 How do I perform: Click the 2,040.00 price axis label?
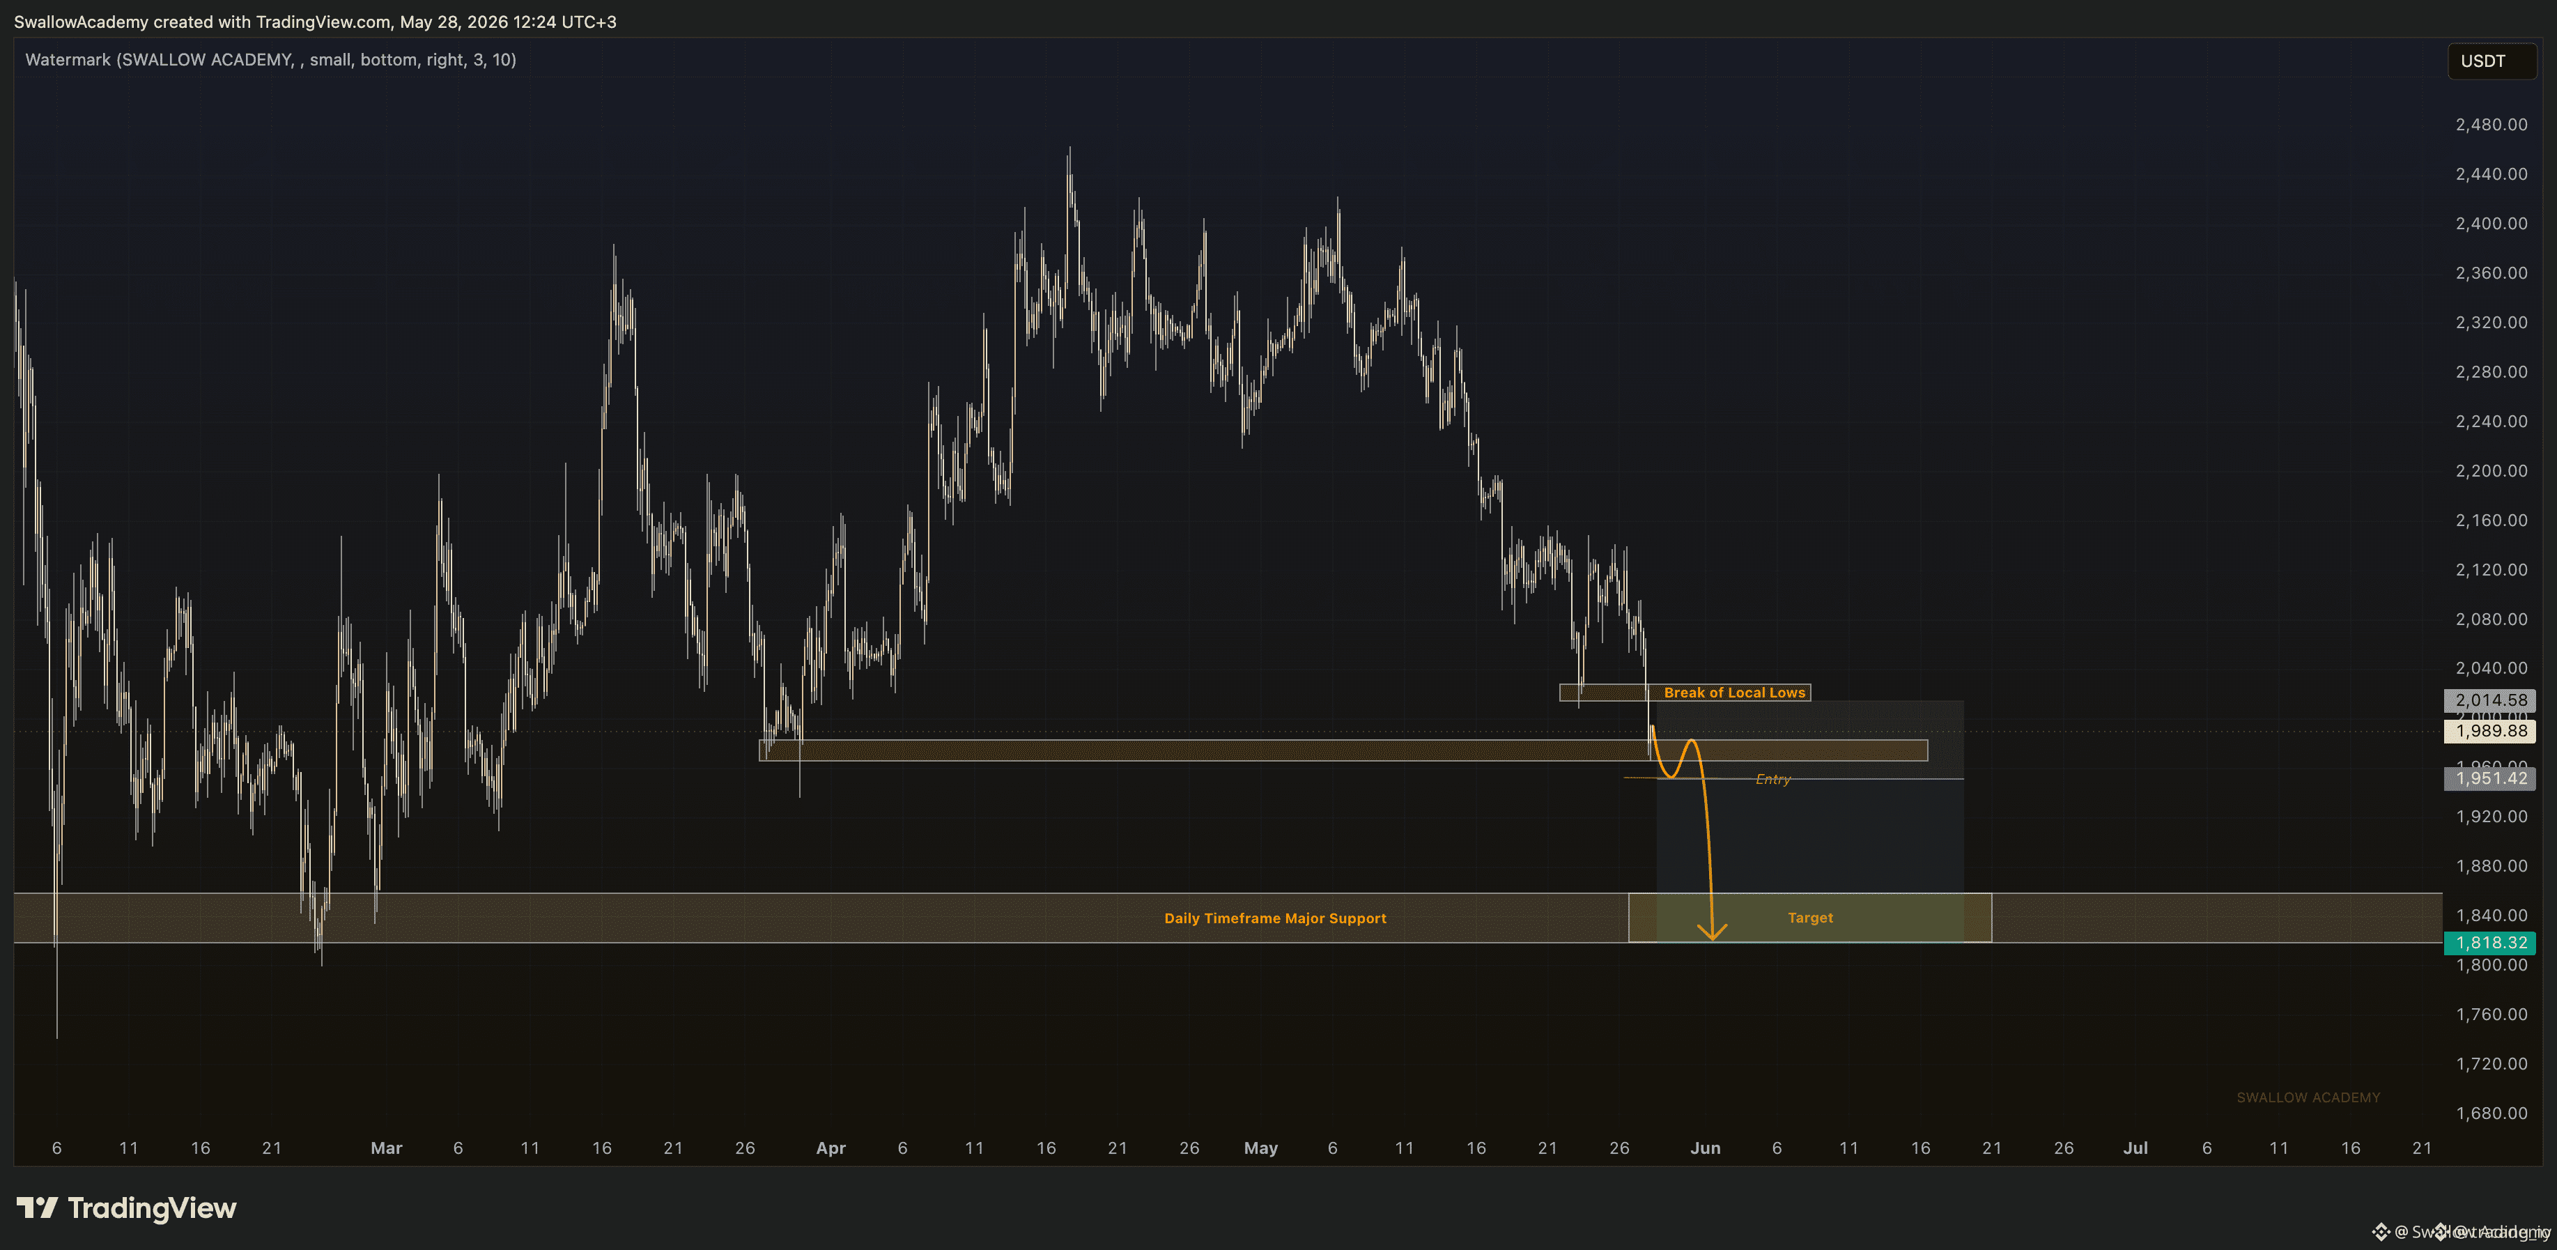[x=2492, y=668]
